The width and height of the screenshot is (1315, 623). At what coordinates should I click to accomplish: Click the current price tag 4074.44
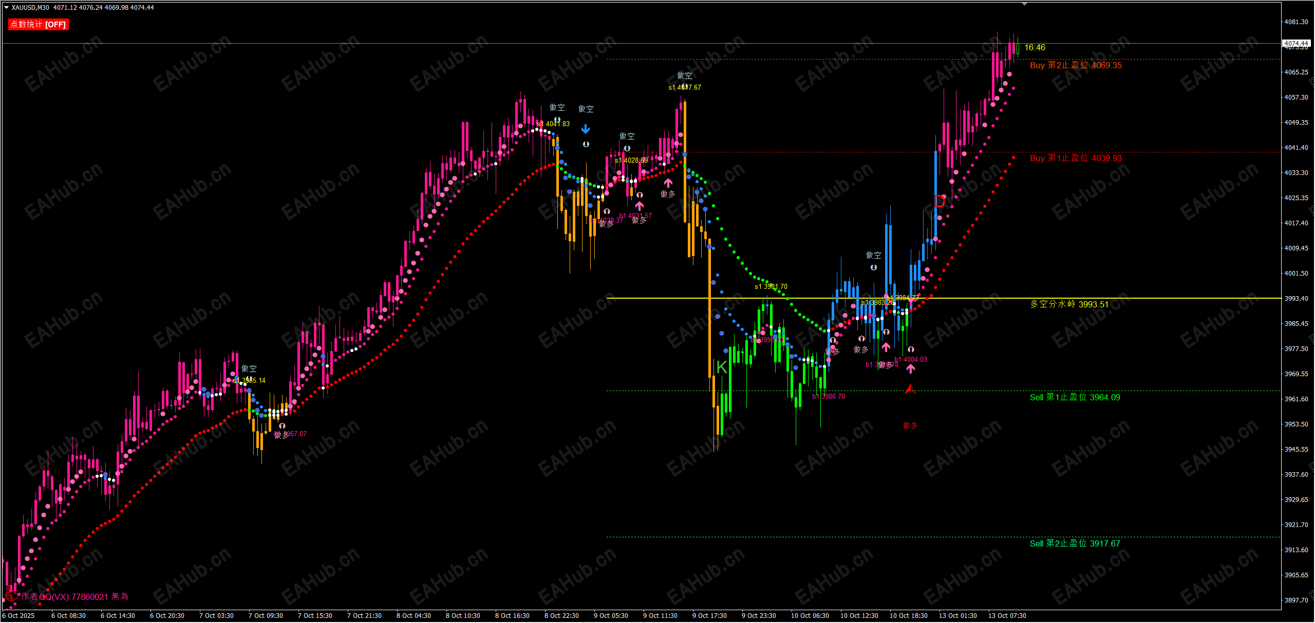tap(1296, 44)
